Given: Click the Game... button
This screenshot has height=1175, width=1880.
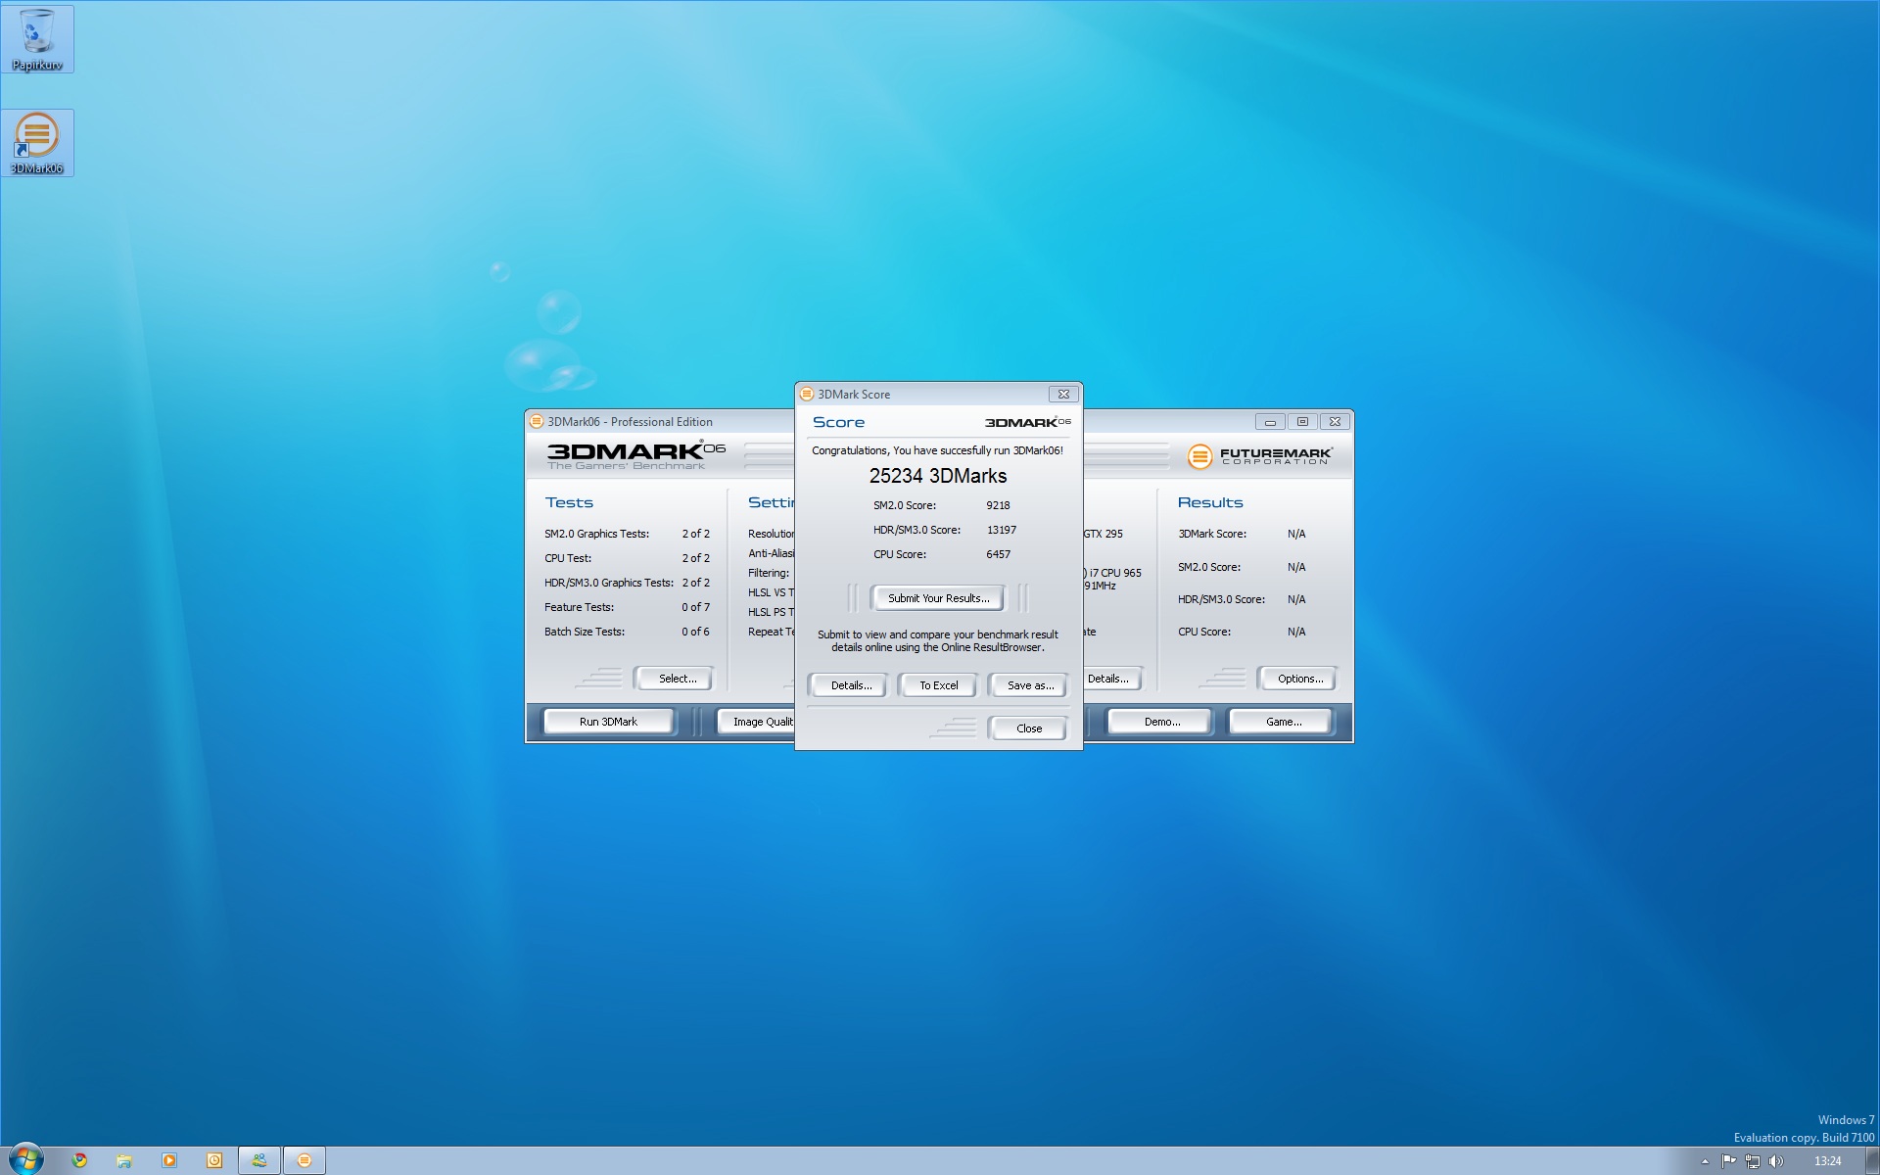Looking at the screenshot, I should coord(1283,722).
